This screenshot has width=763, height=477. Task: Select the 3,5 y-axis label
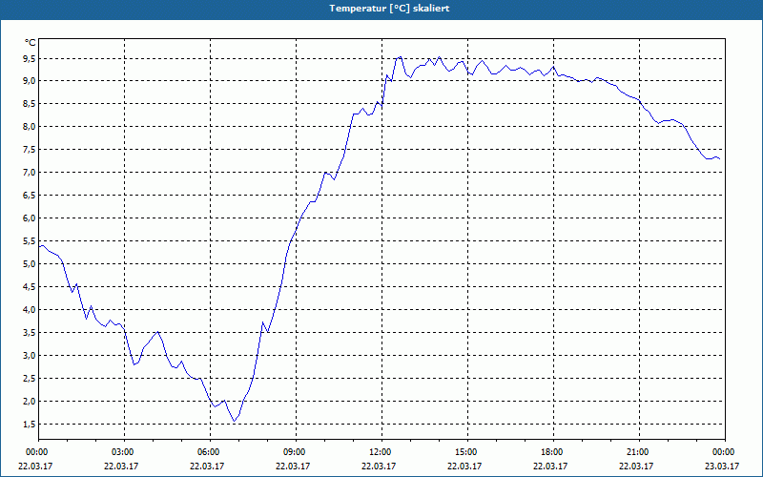point(30,332)
